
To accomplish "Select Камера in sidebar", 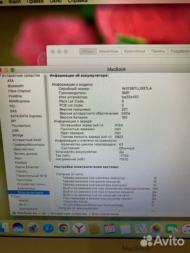I will [x=21, y=163].
